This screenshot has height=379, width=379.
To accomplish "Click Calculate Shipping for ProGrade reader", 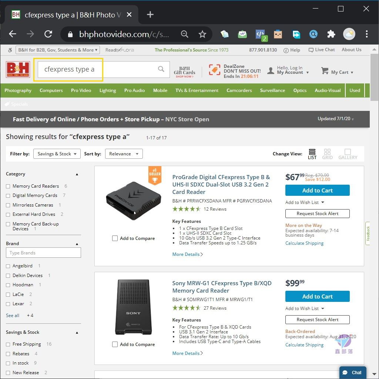I will tap(304, 243).
